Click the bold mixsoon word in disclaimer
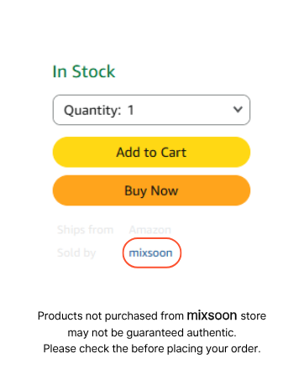The width and height of the screenshot is (304, 380). point(212,315)
